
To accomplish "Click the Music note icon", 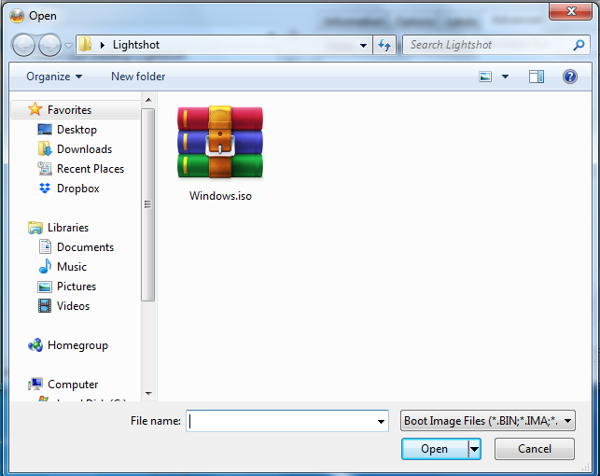I will [45, 266].
